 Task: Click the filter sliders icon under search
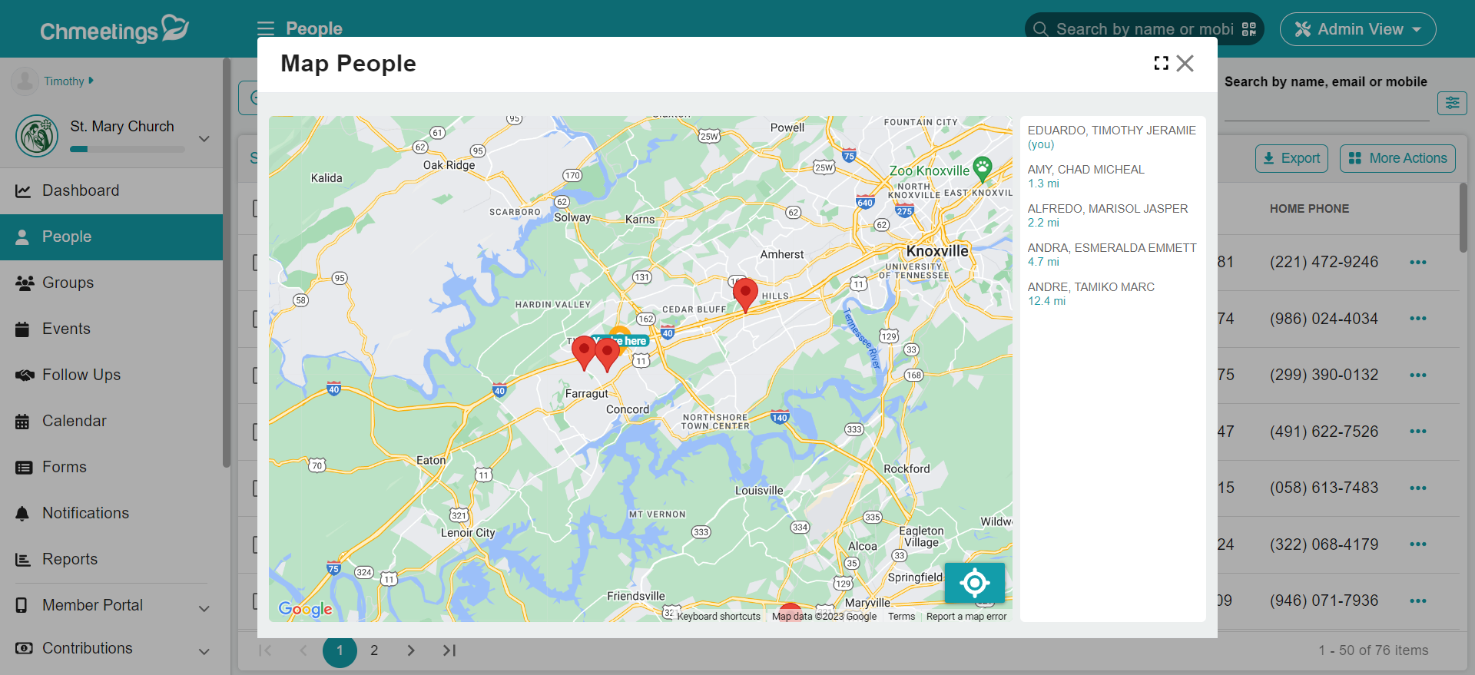(x=1452, y=103)
